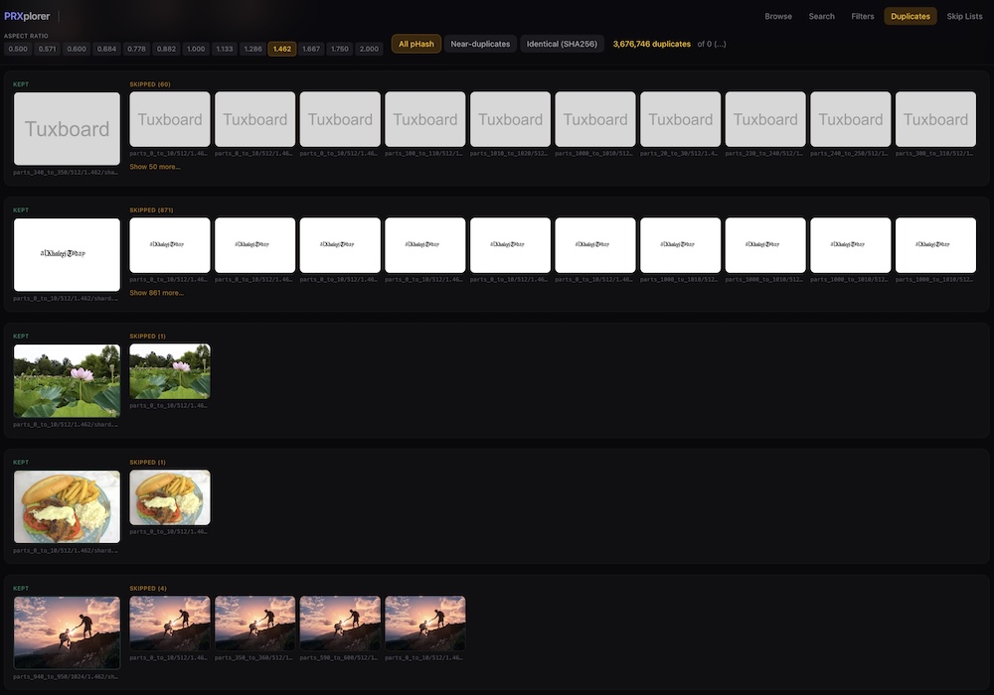Pick aspect ratio 2.000
This screenshot has height=695, width=994.
[x=369, y=49]
